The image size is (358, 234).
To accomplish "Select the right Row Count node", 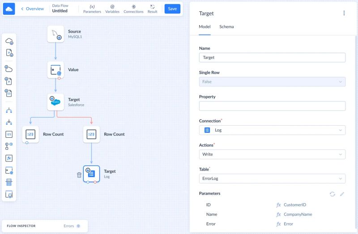I will 91,135.
